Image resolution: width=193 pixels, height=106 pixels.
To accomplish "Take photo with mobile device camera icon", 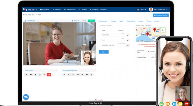I will tap(82, 75).
